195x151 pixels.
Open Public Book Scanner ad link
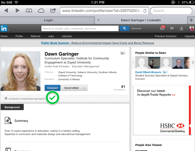98,43
